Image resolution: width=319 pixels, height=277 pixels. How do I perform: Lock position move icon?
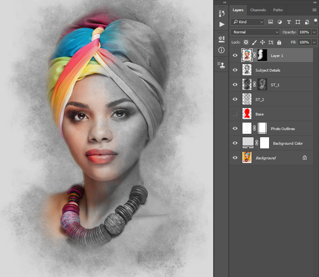[x=262, y=42]
